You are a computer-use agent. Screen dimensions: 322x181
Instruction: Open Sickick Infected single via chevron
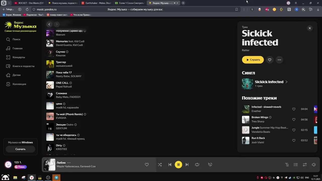(287, 82)
